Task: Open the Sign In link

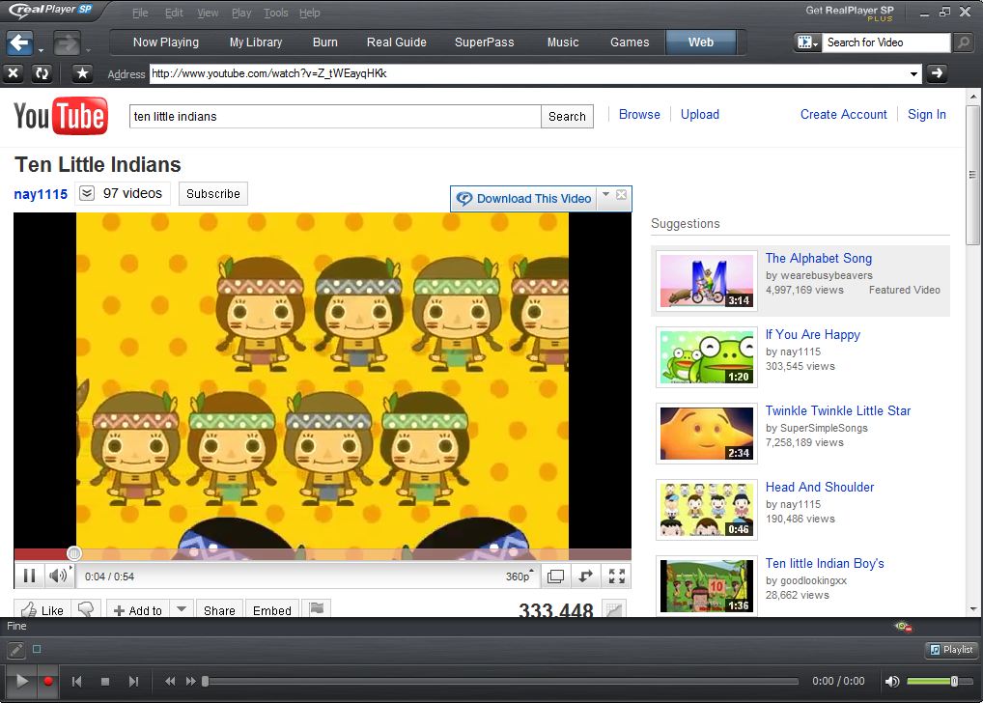Action: [927, 114]
